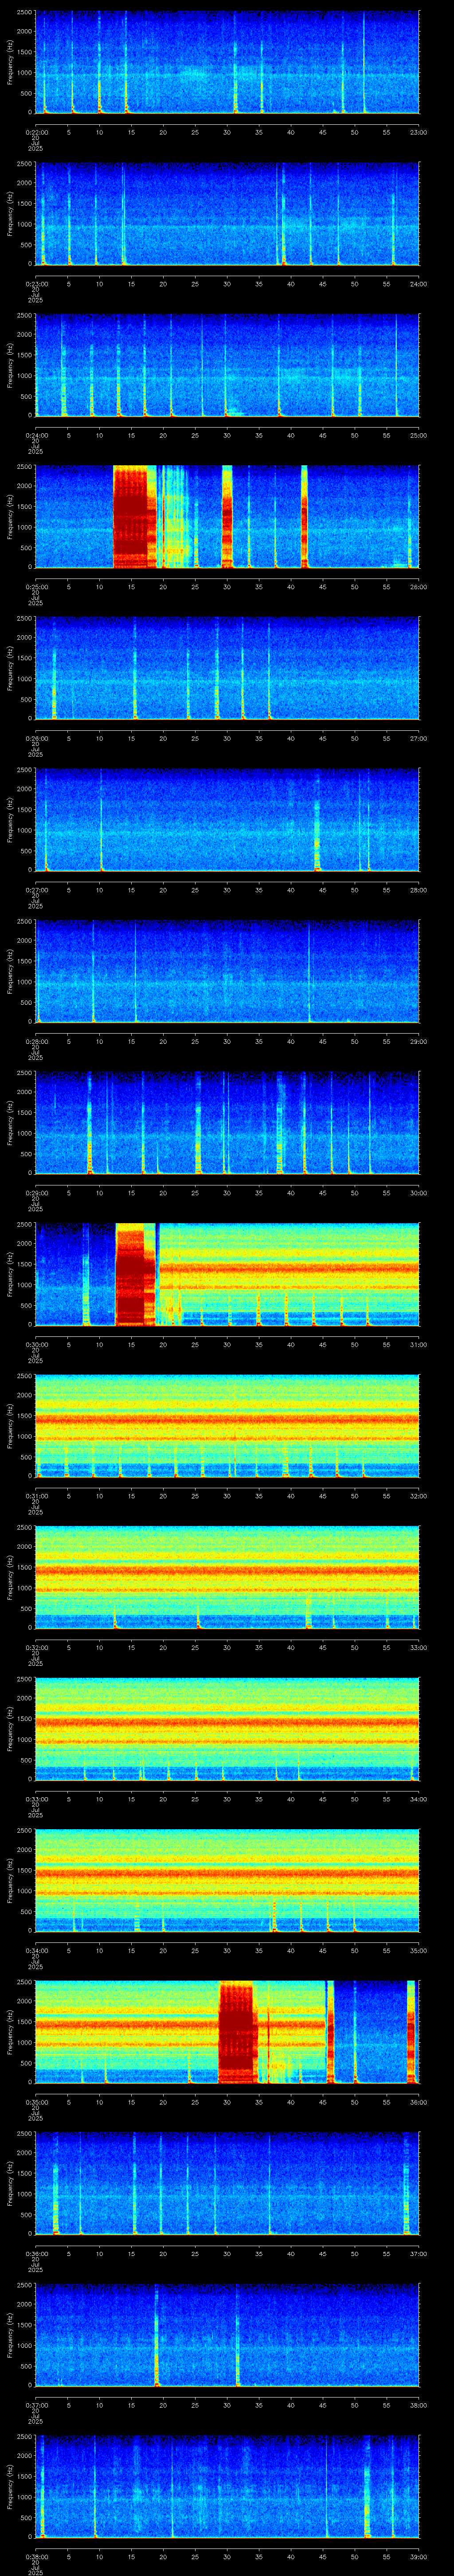Pick the spectrogram panel starting at 0:33:00
Screen dimensions: 454x2576
coord(227,1729)
